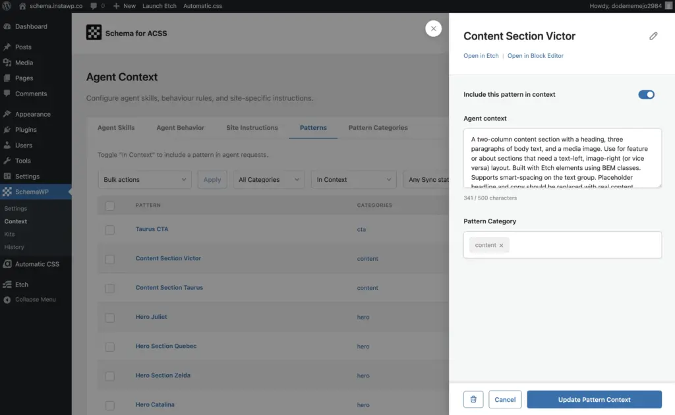
Task: Open the Any Sync status dropdown
Action: click(x=426, y=179)
